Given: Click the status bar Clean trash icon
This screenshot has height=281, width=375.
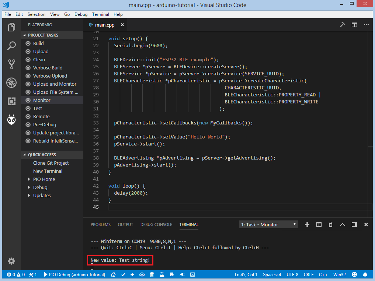Looking at the screenshot, I should point(152,274).
